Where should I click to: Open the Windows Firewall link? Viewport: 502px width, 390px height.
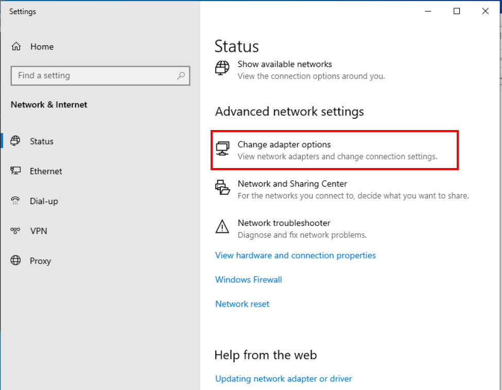tap(249, 280)
